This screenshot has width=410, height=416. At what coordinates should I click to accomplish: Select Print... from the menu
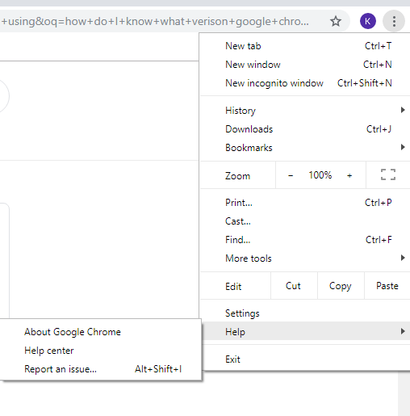[305, 203]
